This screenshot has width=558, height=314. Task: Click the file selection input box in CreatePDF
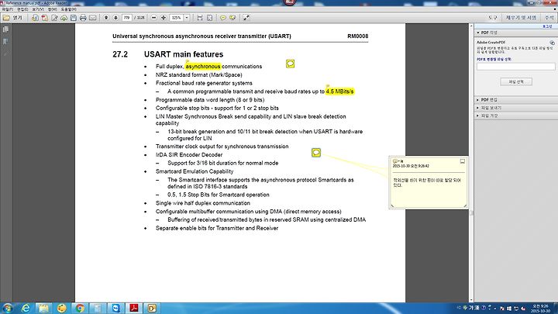[515, 67]
